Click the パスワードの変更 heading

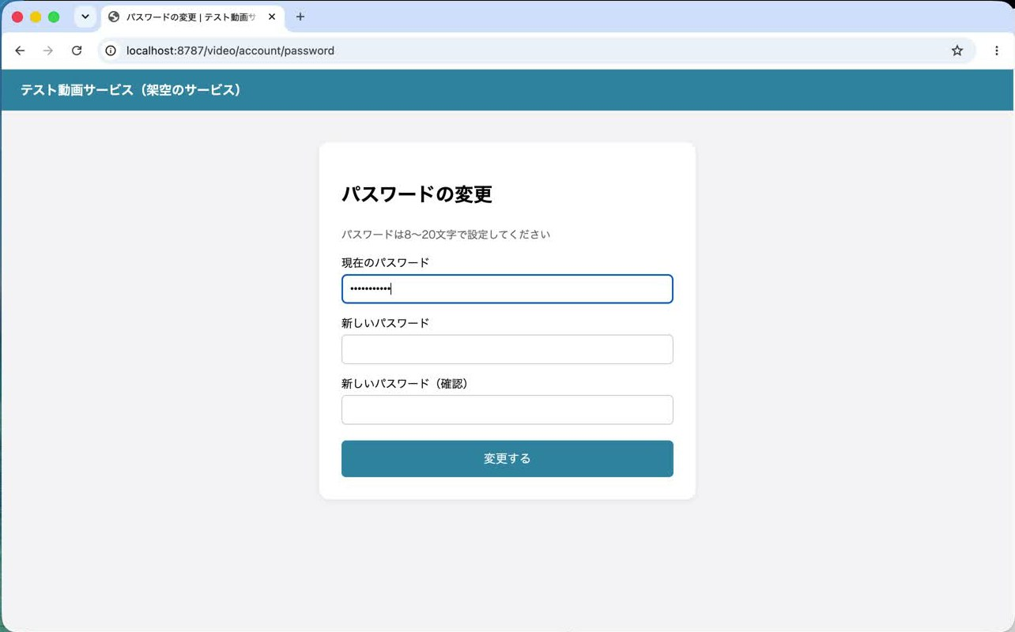coord(417,194)
